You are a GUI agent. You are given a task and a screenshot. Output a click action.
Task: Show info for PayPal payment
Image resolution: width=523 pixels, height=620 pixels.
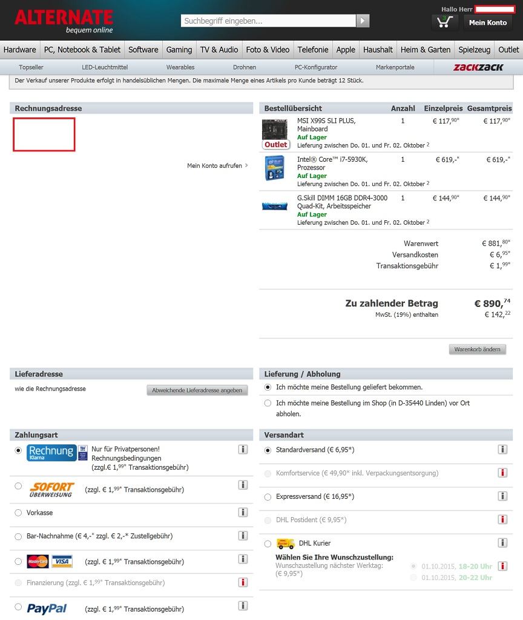(243, 605)
